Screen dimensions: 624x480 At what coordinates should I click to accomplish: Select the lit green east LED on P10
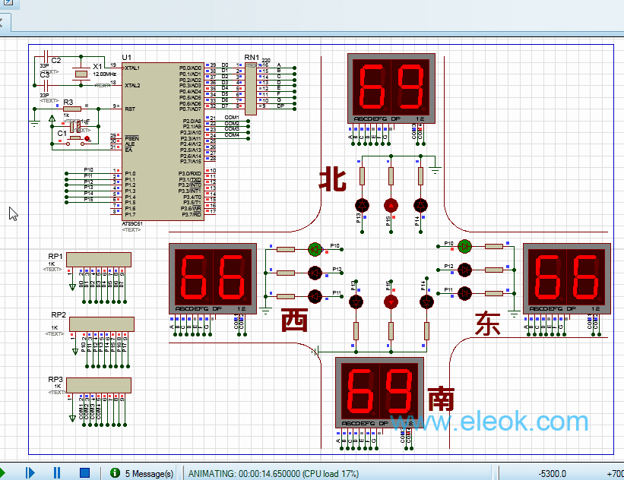[x=464, y=247]
